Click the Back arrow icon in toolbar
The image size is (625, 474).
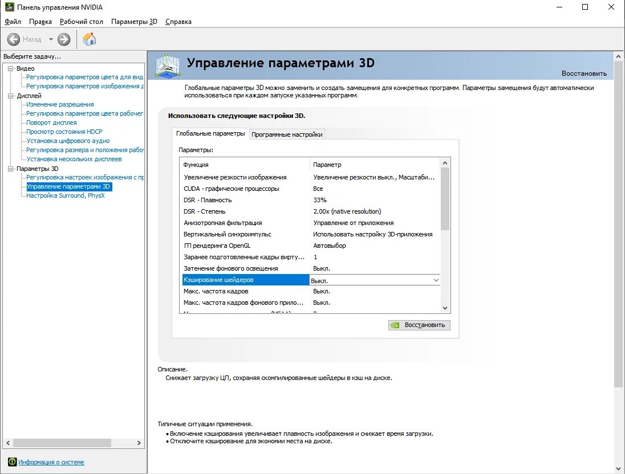pyautogui.click(x=14, y=39)
